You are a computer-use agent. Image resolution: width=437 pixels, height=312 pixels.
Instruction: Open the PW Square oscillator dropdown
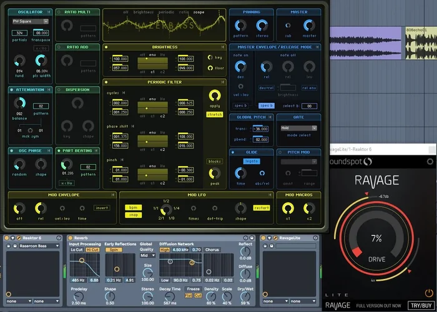click(30, 21)
